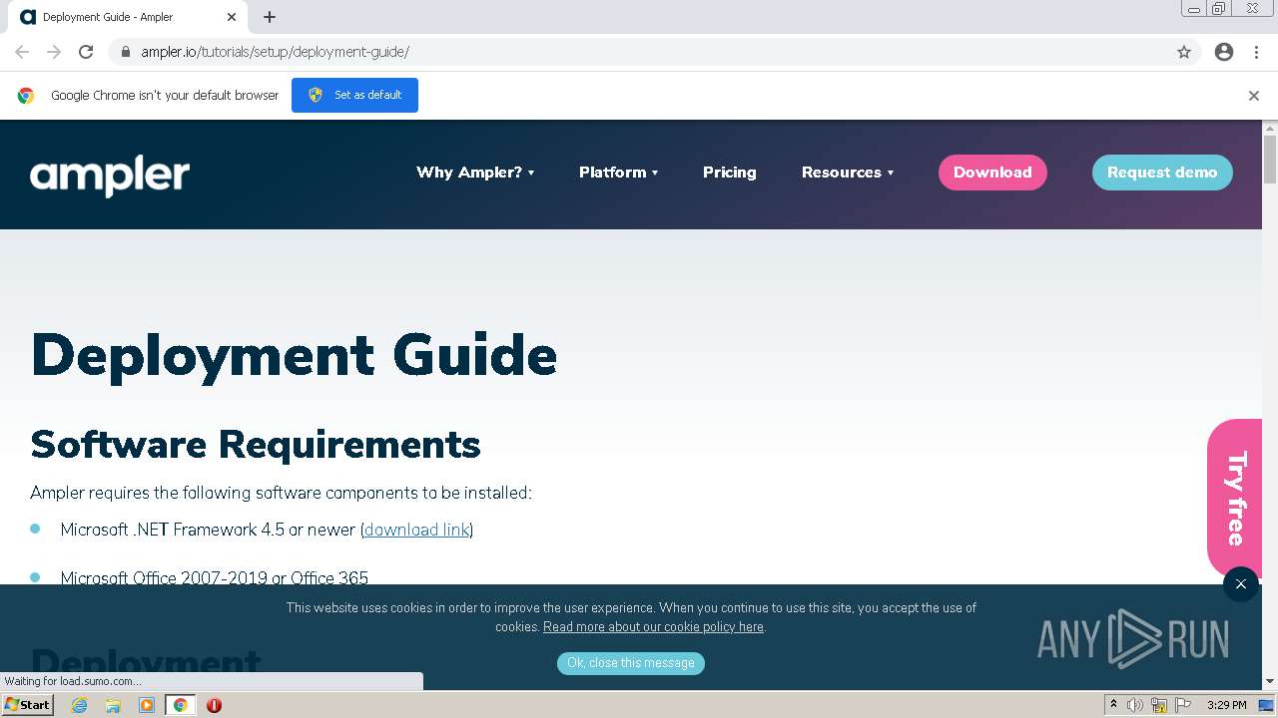Expand the Resources dropdown menu
1278x718 pixels.
(x=848, y=173)
